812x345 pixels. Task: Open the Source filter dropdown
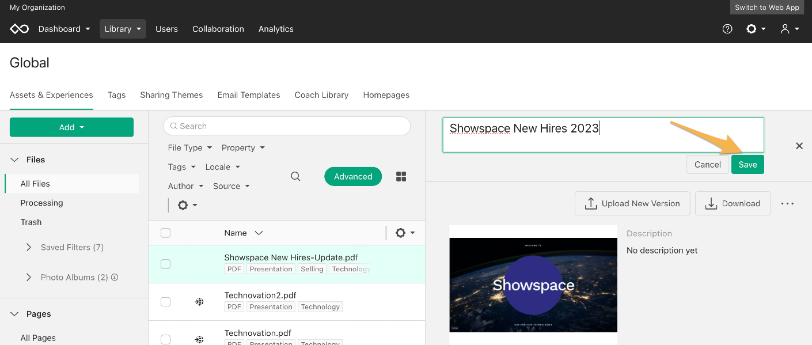pos(231,186)
